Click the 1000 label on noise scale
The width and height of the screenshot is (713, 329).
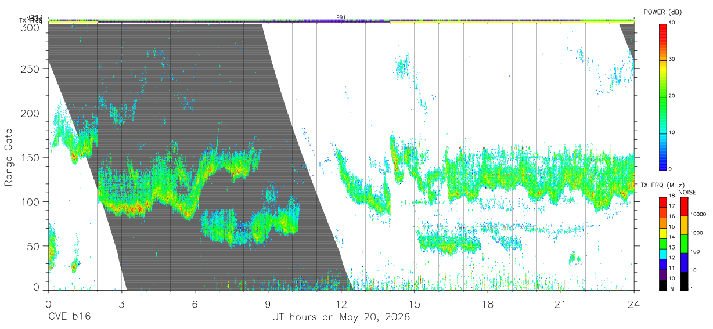[x=696, y=233]
